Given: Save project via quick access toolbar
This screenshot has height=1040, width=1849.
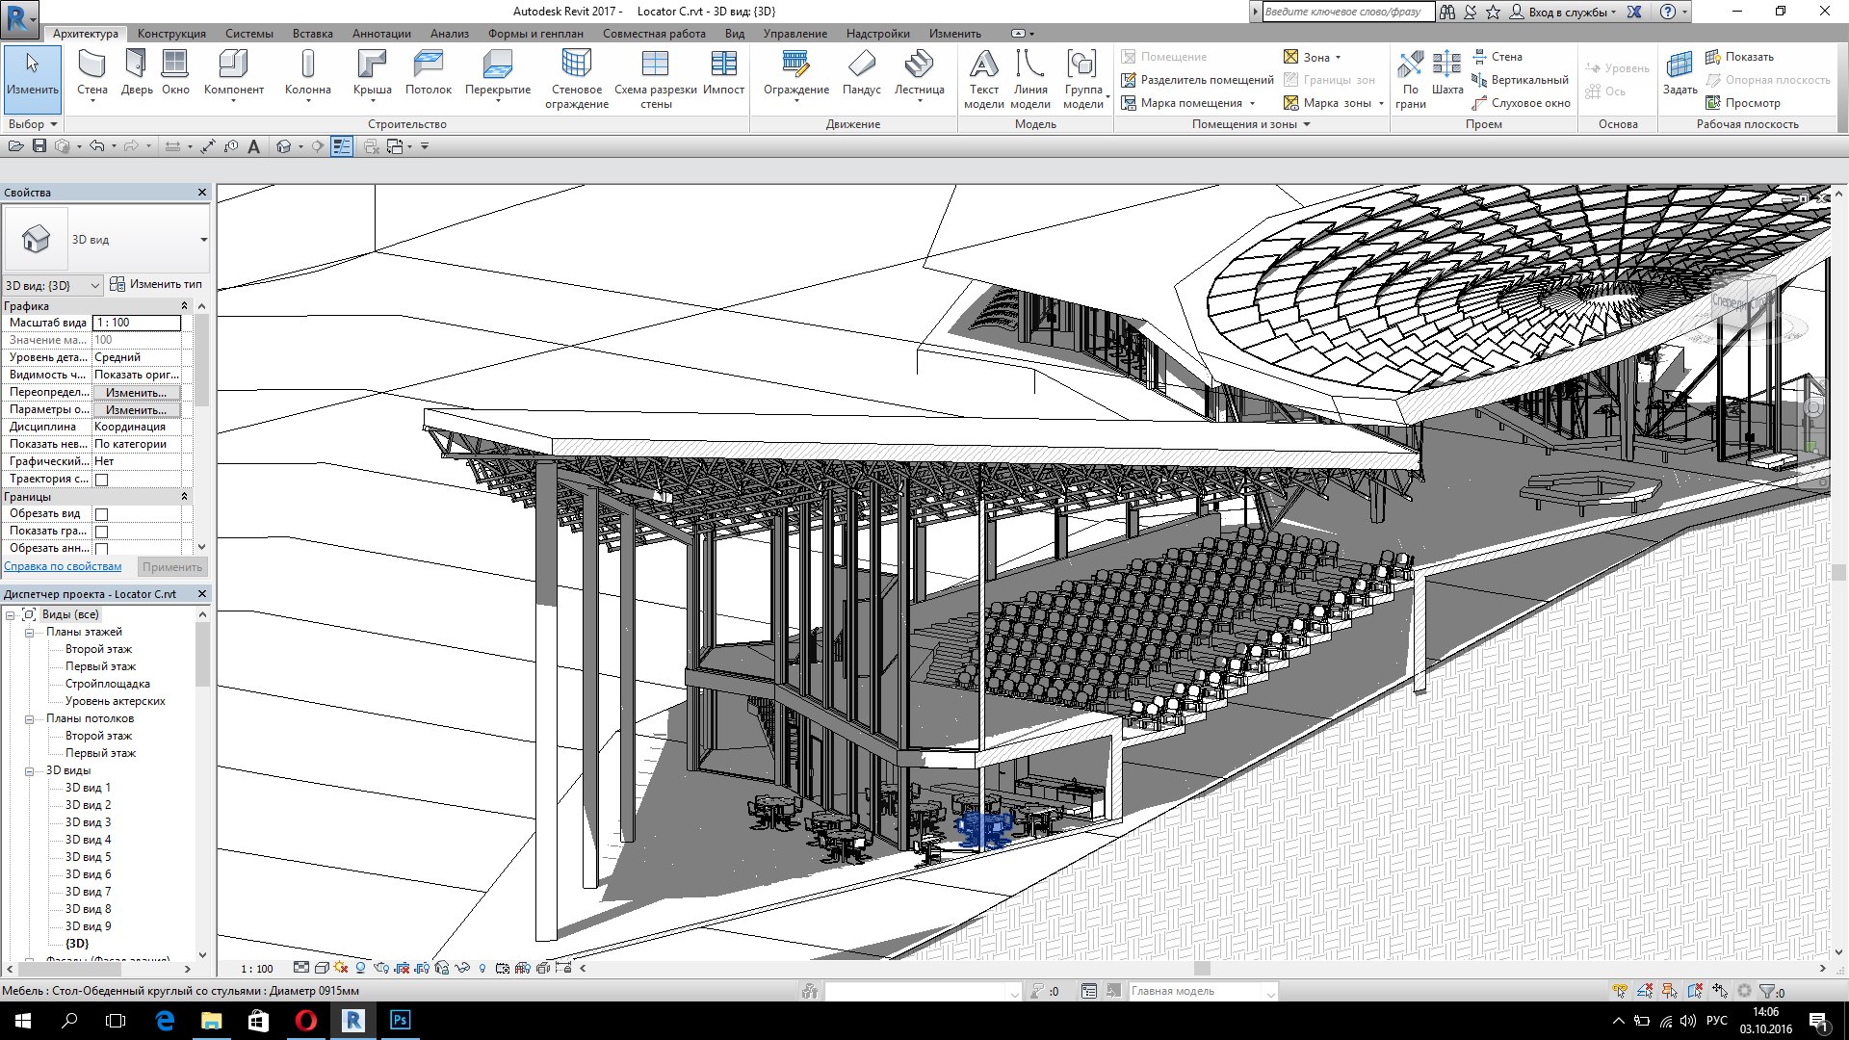Looking at the screenshot, I should pyautogui.click(x=39, y=146).
